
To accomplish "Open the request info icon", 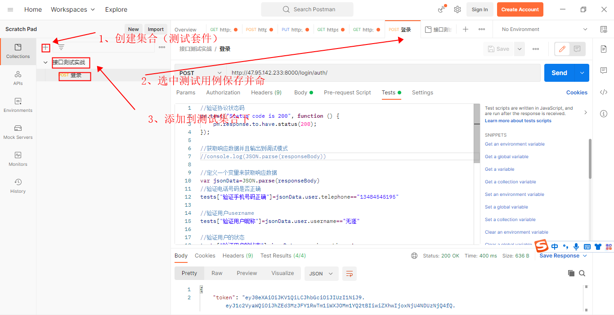I will pos(604,114).
